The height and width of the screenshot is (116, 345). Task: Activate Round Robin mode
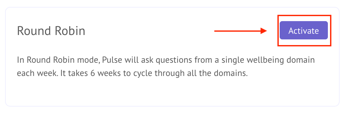coord(304,31)
